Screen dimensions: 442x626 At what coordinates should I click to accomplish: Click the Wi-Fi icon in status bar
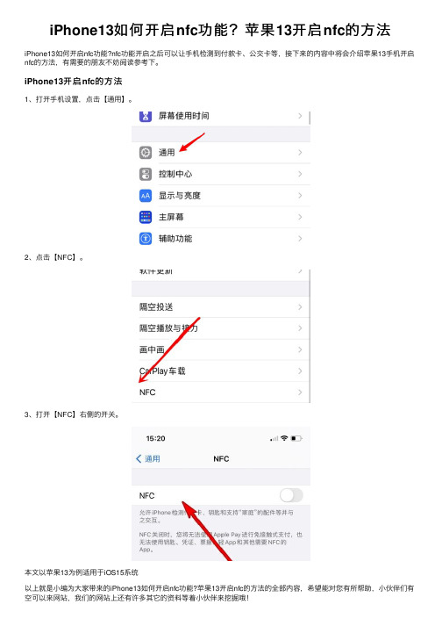(x=284, y=438)
